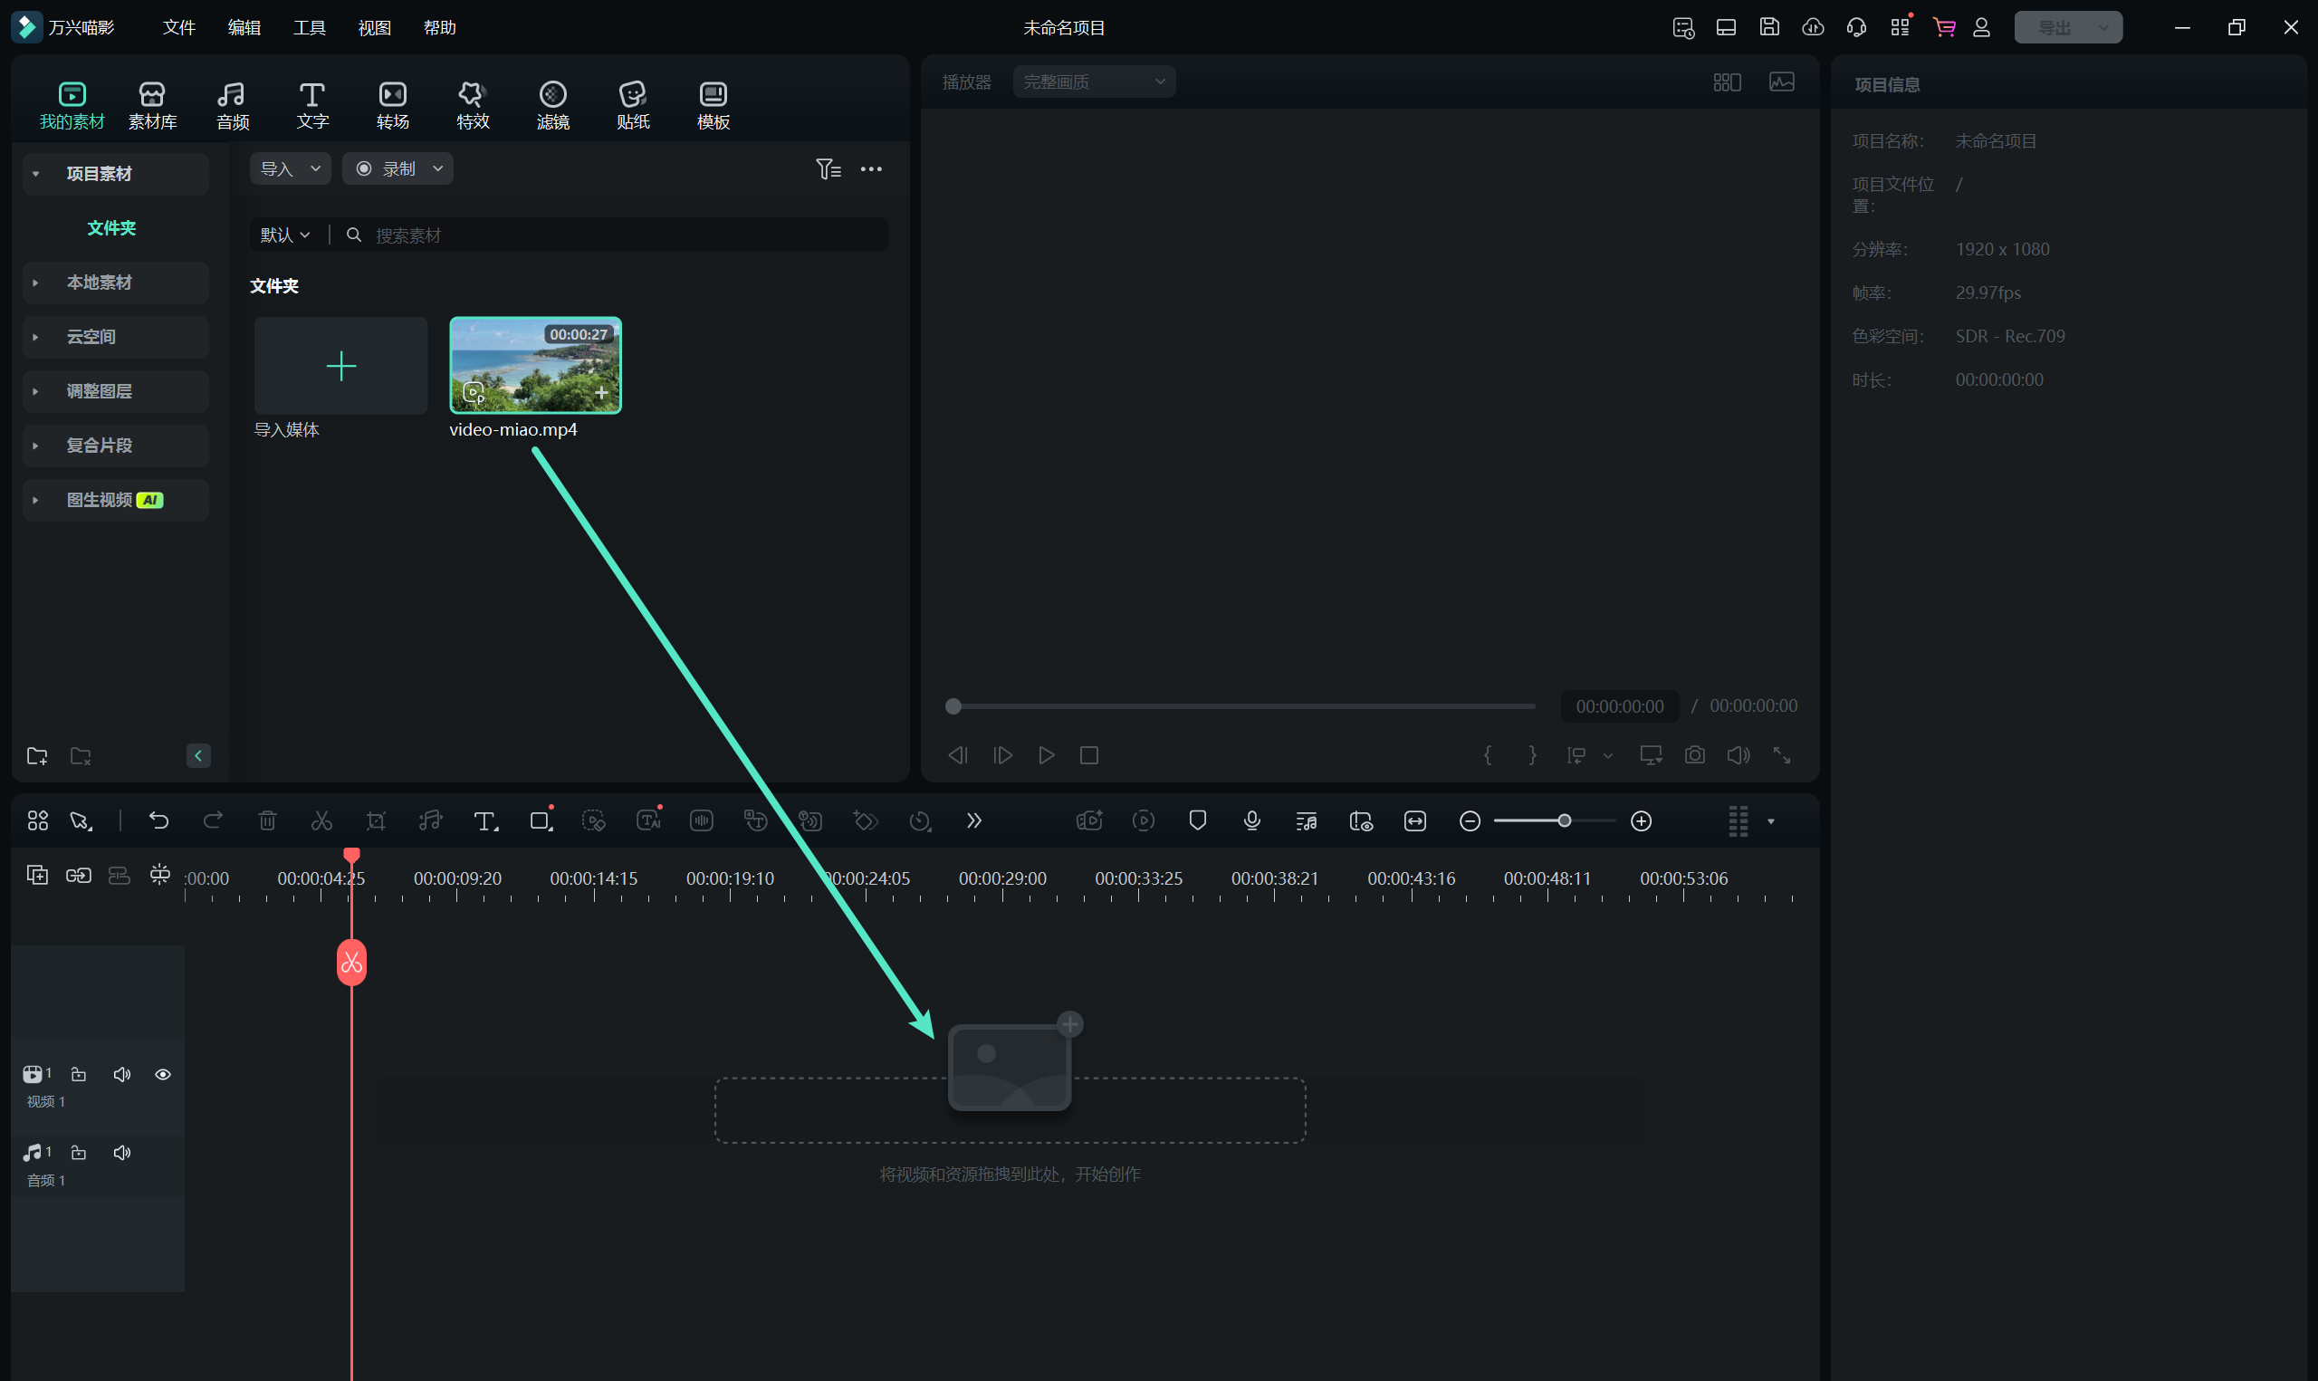
Task: Take a snapshot with the camera icon
Action: point(1695,754)
